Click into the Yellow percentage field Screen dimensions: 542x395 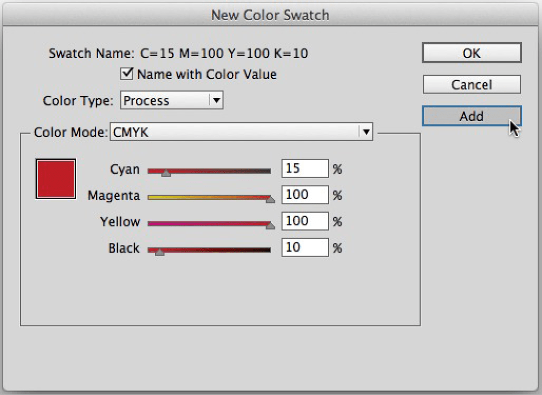click(x=305, y=221)
